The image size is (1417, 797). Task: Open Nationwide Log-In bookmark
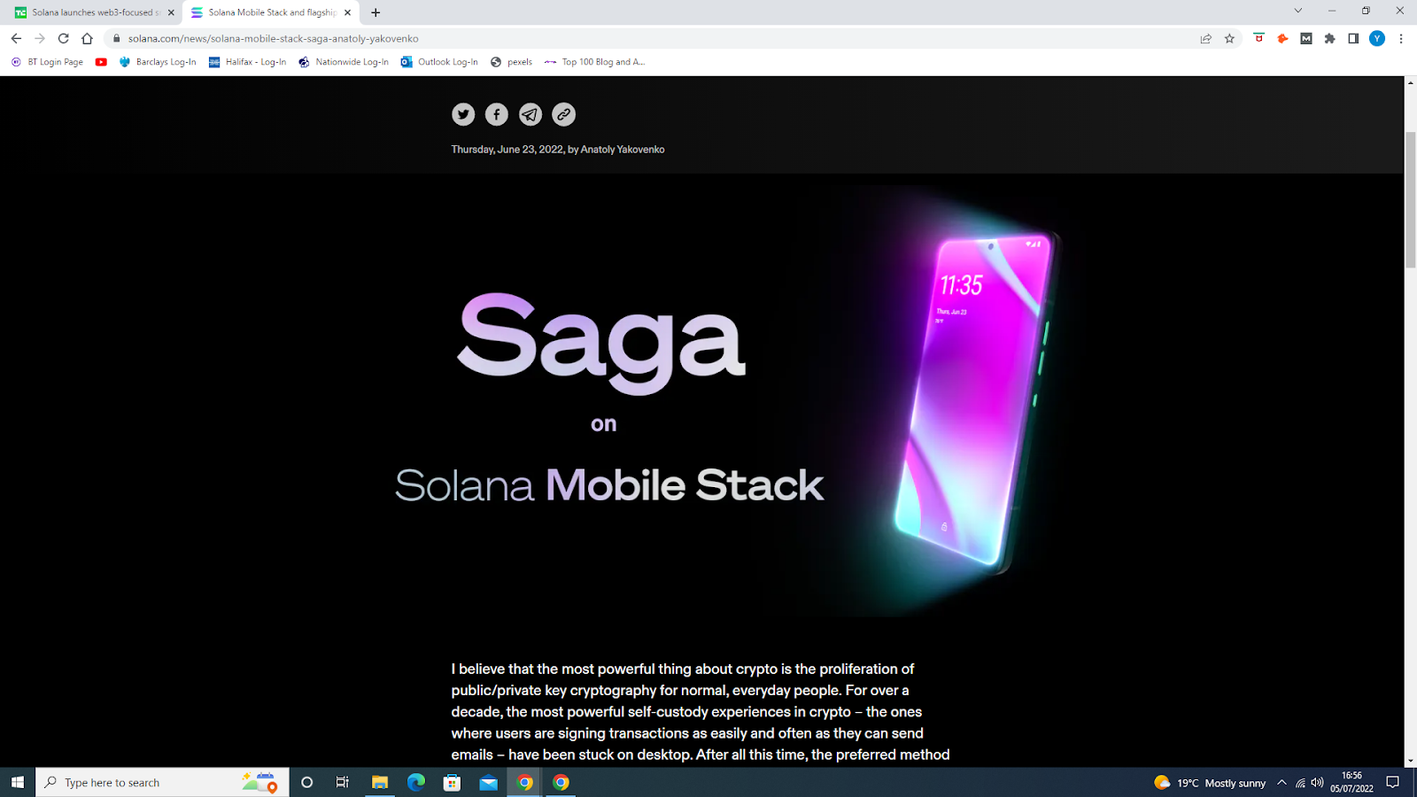[344, 62]
